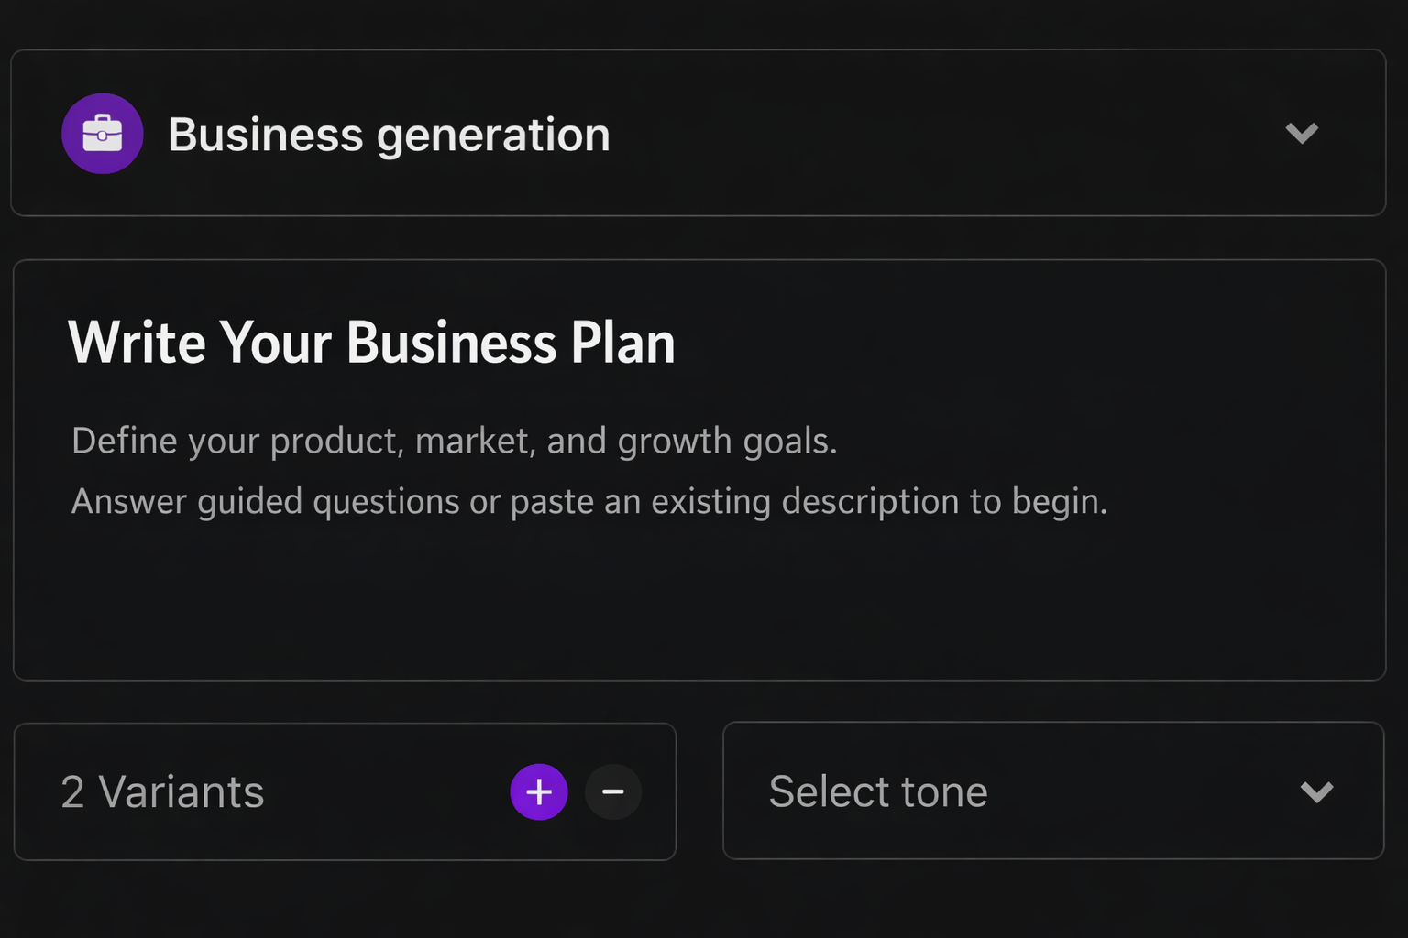Click the Select tone placeholder text
This screenshot has width=1408, height=938.
point(877,791)
